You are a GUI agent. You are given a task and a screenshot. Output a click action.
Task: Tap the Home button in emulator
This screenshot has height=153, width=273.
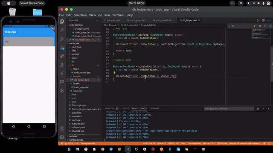tap(29, 127)
